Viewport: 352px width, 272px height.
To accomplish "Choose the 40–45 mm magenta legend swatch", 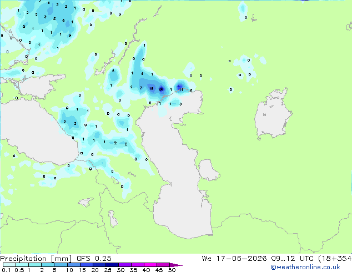I will (150, 265).
